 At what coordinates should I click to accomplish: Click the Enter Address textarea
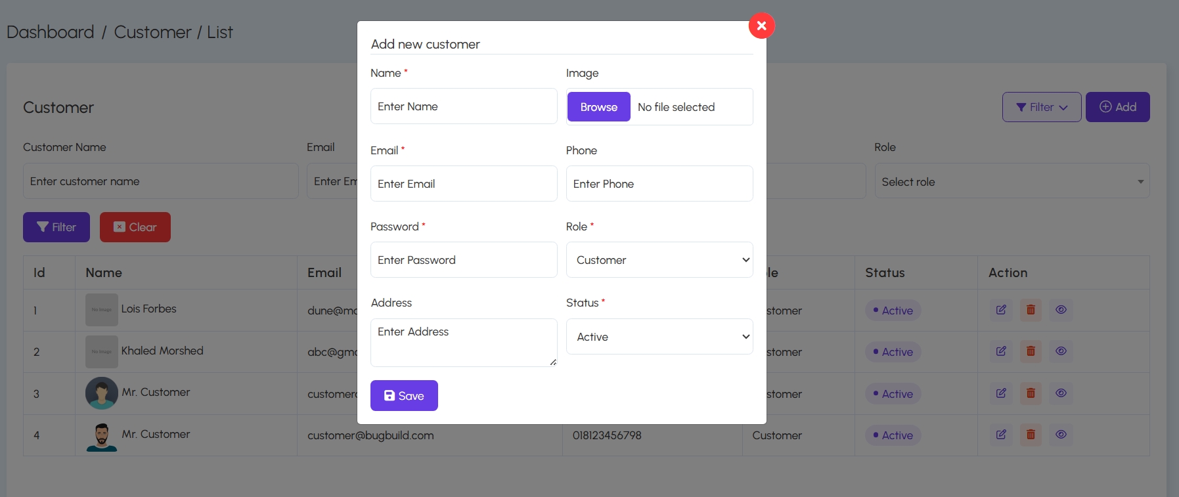(464, 343)
